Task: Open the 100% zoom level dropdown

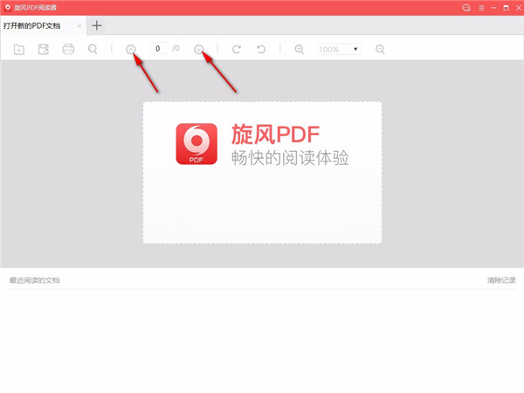Action: click(339, 49)
